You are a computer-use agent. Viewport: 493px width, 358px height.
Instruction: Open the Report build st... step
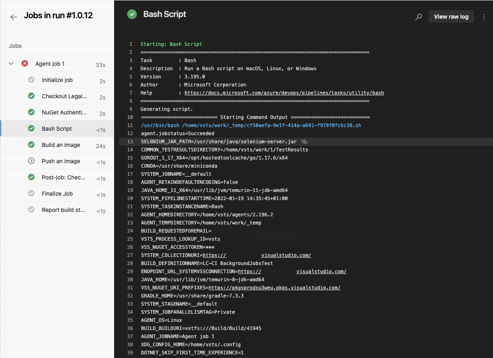(x=57, y=210)
